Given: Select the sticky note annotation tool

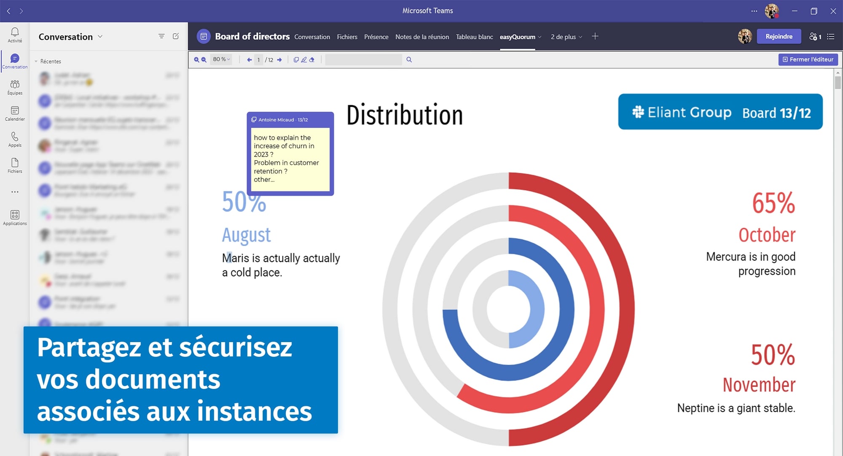Looking at the screenshot, I should click(x=296, y=60).
